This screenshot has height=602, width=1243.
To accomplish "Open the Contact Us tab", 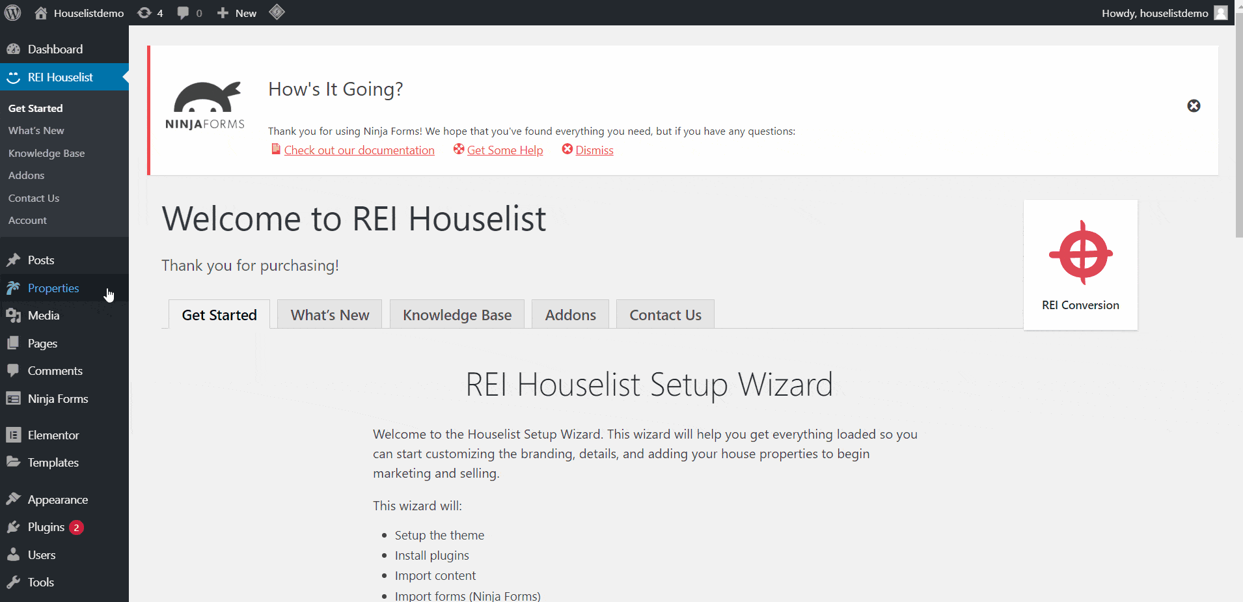I will [x=665, y=314].
